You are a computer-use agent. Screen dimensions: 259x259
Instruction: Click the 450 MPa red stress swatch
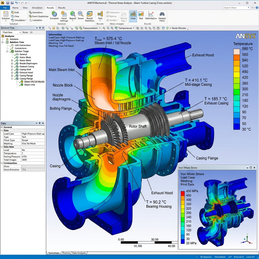tap(183, 193)
